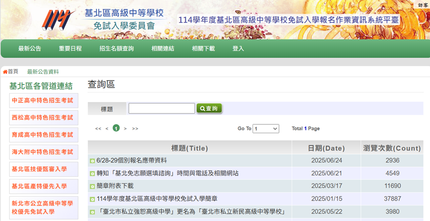Screen dimensions: 430x221
Task: Open 最新公告 in navigation bar
Action: tap(30, 49)
